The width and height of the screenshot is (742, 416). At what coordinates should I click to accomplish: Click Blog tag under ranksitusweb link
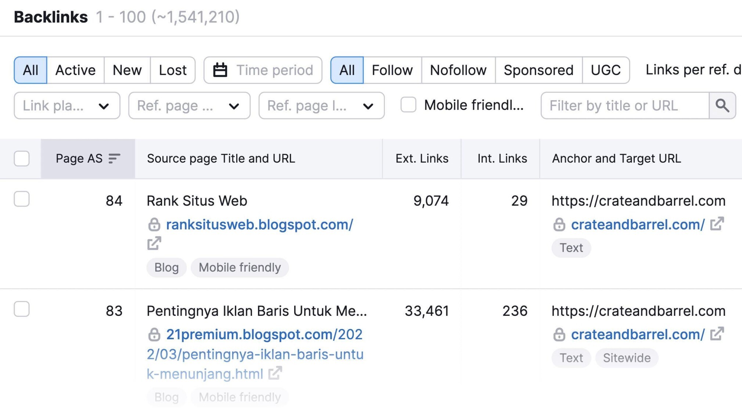[166, 268]
